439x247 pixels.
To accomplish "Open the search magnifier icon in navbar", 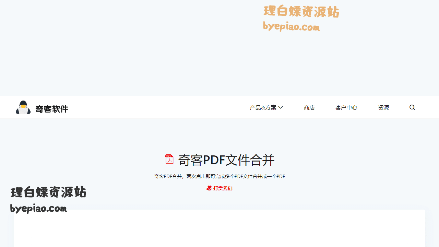I will pyautogui.click(x=412, y=107).
